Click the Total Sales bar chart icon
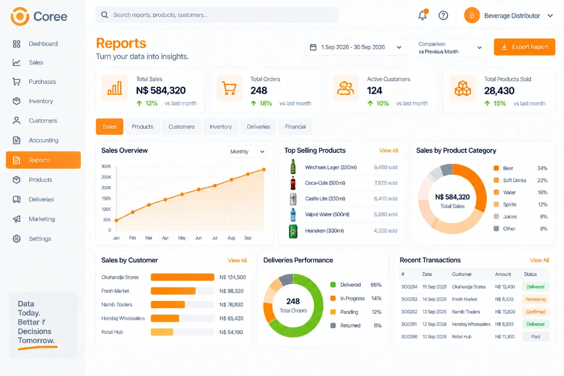 (x=115, y=88)
